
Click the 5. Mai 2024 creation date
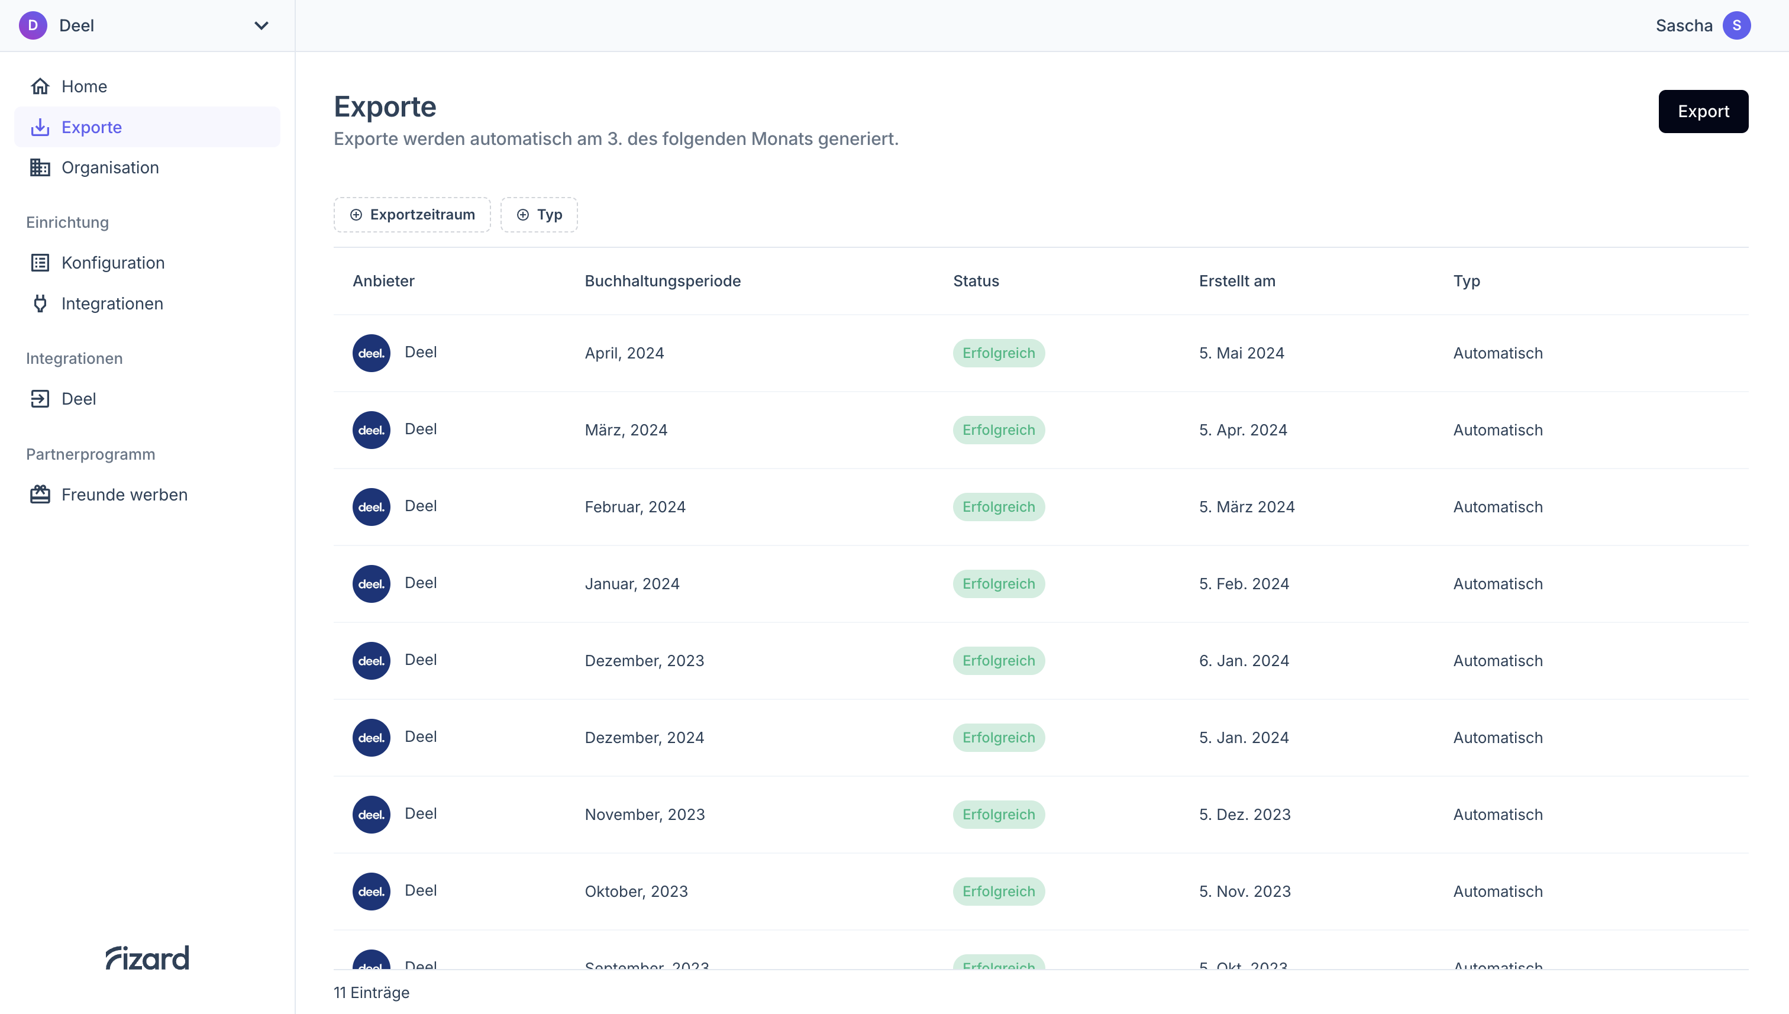(x=1241, y=353)
